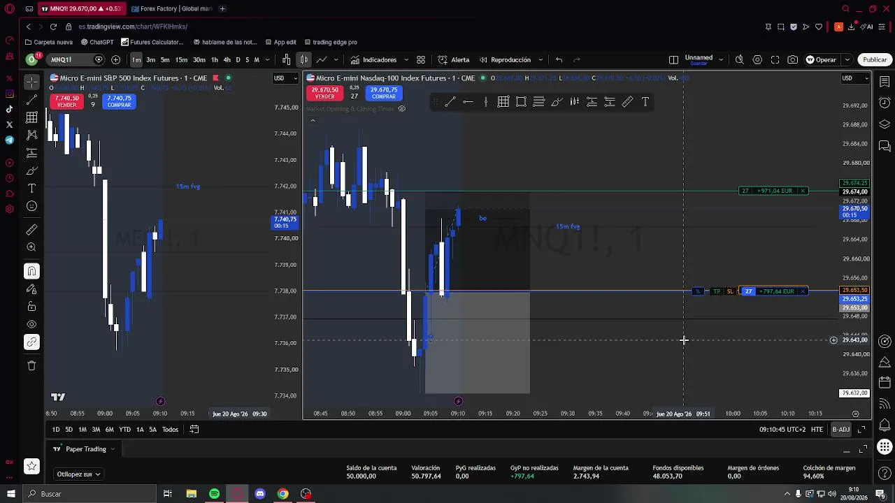The width and height of the screenshot is (895, 503).
Task: Select the crosshair cursor tool
Action: (x=31, y=82)
